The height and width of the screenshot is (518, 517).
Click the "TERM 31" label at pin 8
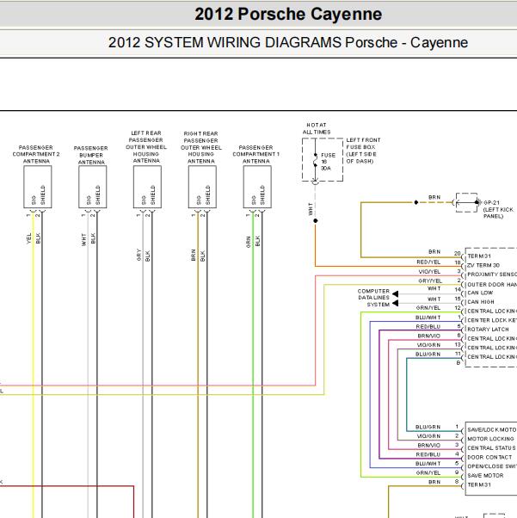point(479,484)
